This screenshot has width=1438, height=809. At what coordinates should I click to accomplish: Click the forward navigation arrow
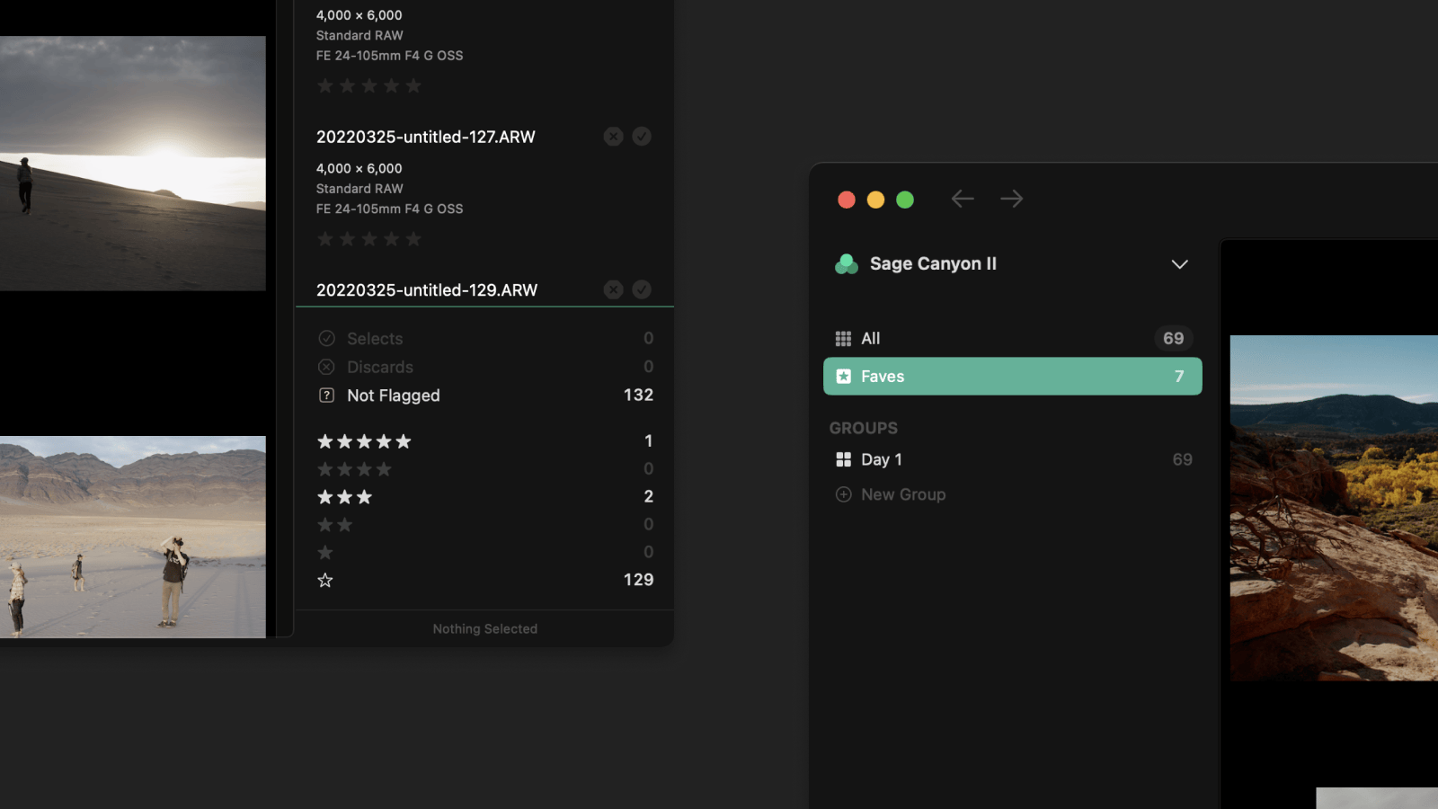pos(1011,199)
